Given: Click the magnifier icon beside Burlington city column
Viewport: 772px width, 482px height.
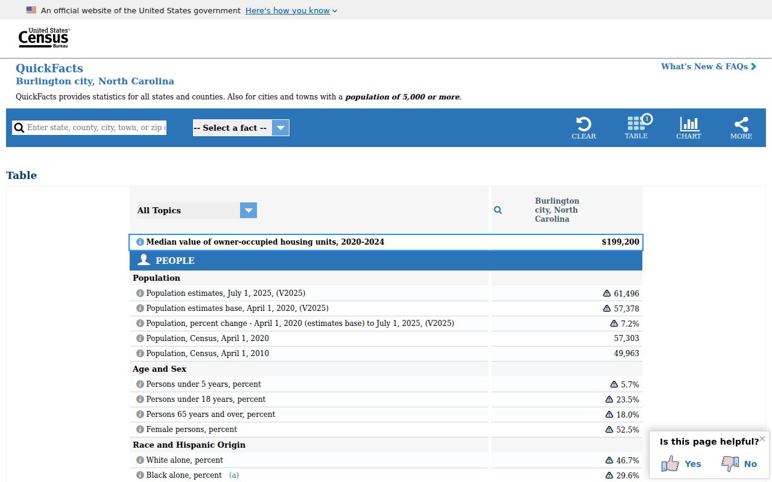Looking at the screenshot, I should (x=498, y=210).
